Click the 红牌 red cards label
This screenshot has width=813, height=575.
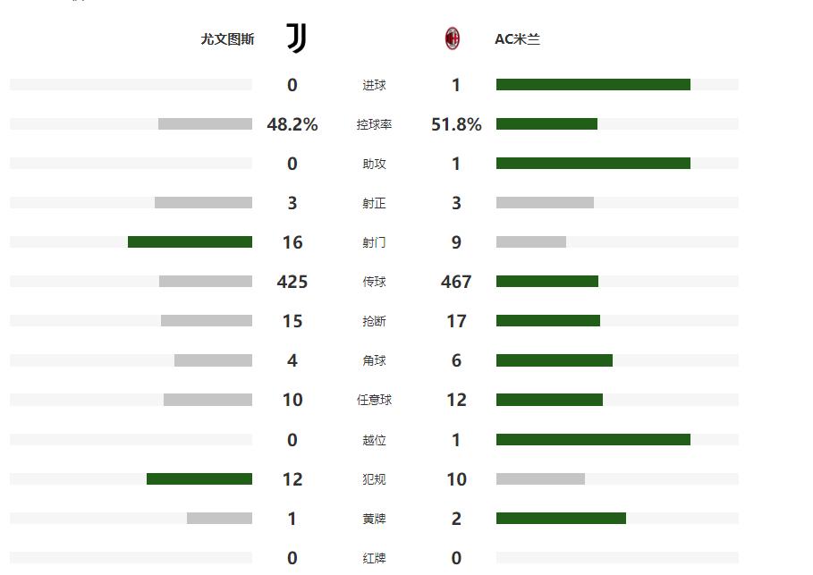(x=374, y=558)
